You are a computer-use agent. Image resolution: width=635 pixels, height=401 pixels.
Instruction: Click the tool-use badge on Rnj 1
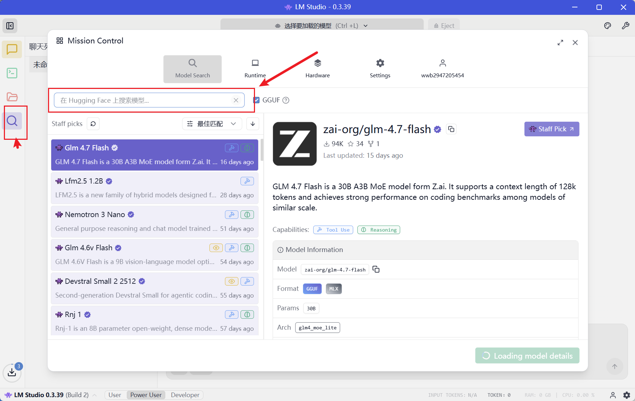[232, 315]
